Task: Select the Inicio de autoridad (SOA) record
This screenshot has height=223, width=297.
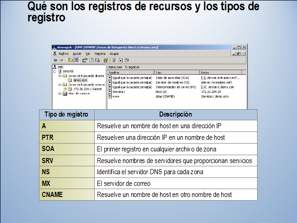Action: (172, 78)
